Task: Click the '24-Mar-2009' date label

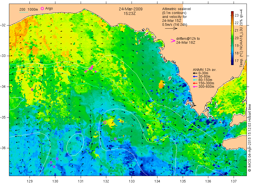Action: [131, 9]
